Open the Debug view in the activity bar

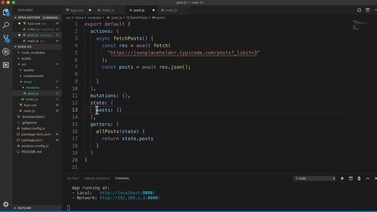(x=6, y=52)
